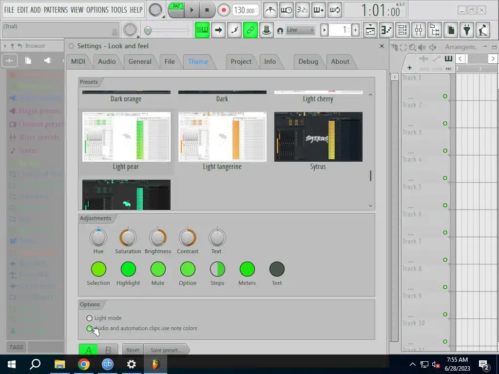Open the PATTERNS menu
This screenshot has width=499, height=374.
tap(56, 10)
